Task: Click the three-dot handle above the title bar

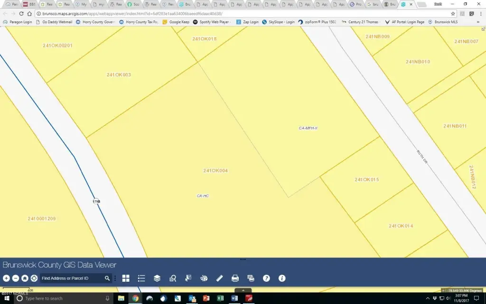Action: pyautogui.click(x=243, y=259)
